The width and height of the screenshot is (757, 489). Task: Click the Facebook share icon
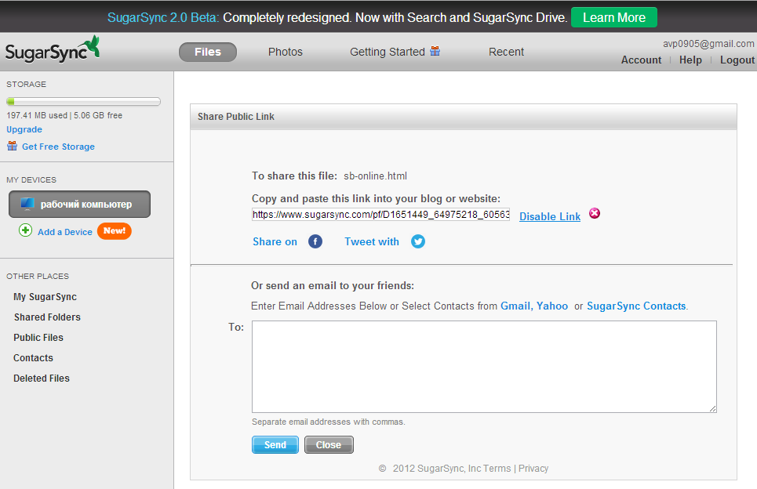coord(315,241)
